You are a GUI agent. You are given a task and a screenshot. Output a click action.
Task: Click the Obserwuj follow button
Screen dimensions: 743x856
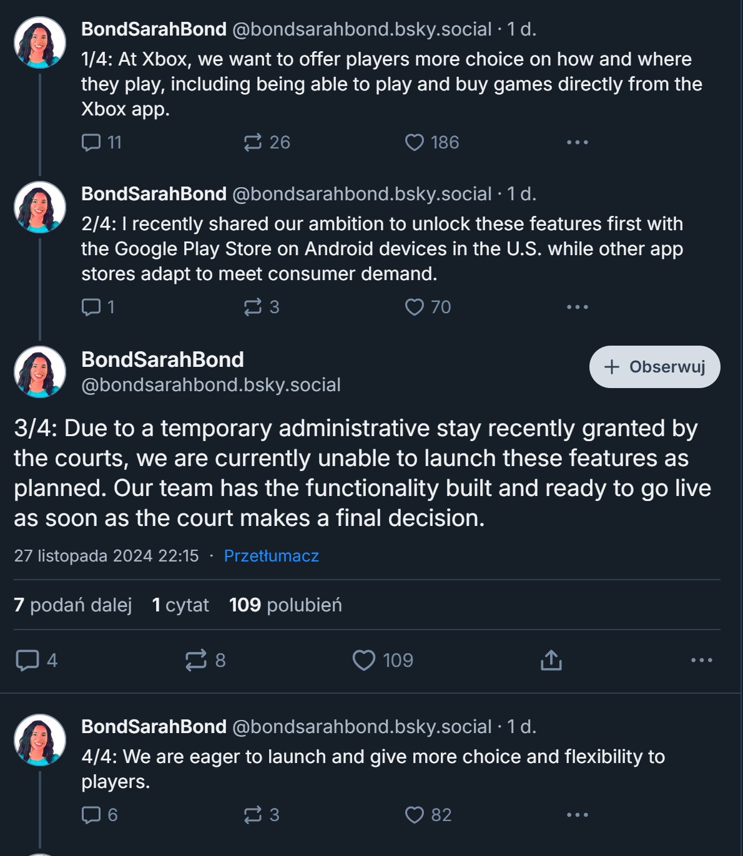tap(654, 367)
